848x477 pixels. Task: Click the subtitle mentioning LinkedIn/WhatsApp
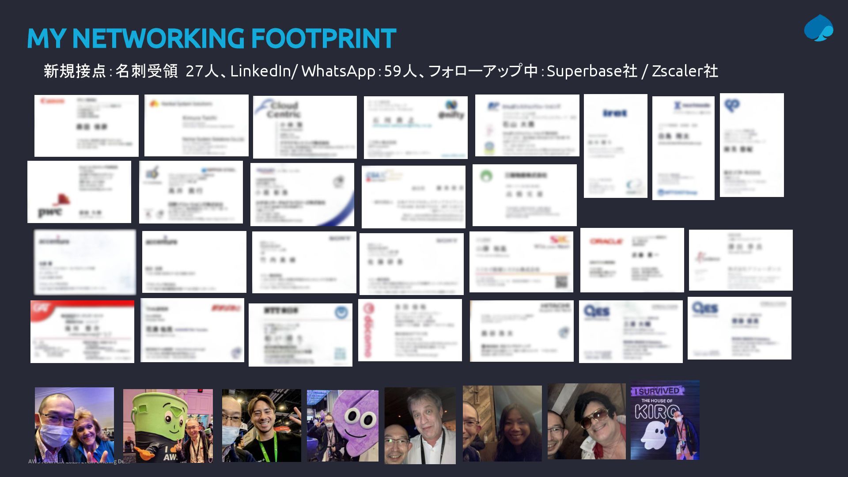[x=380, y=71]
